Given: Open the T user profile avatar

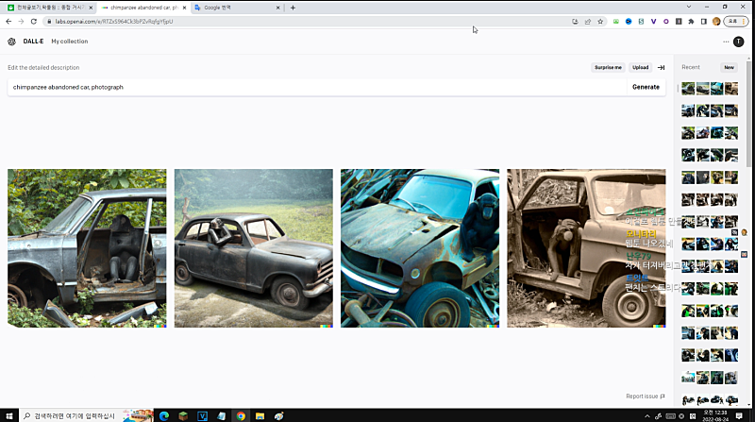Looking at the screenshot, I should pos(739,42).
